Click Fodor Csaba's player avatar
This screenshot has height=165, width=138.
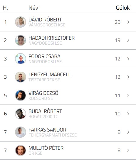tap(21, 59)
